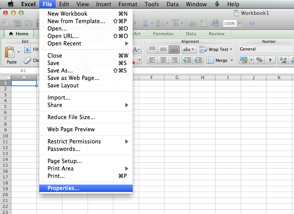Screen dimensions: 294x214
Task: Open the Share submenu
Action: (x=86, y=105)
